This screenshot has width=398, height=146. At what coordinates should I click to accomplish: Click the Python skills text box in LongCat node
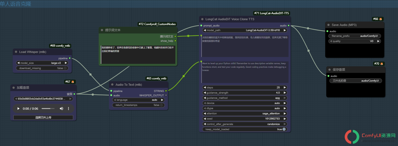coord(245,72)
